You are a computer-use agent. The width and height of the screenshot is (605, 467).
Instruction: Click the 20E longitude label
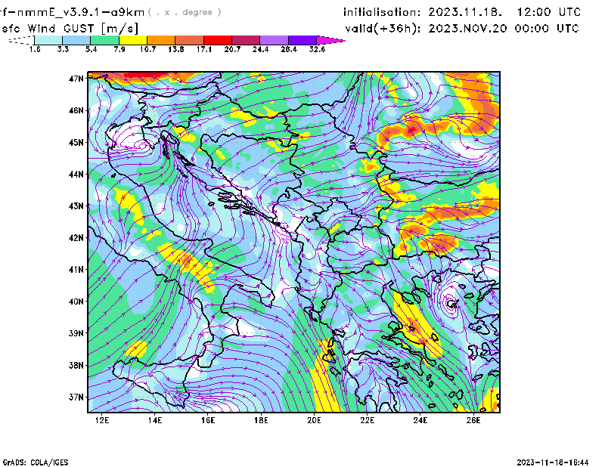coord(314,420)
